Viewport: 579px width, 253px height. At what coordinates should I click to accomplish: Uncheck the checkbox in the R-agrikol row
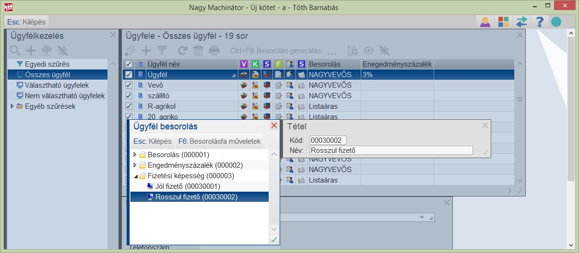pyautogui.click(x=129, y=106)
